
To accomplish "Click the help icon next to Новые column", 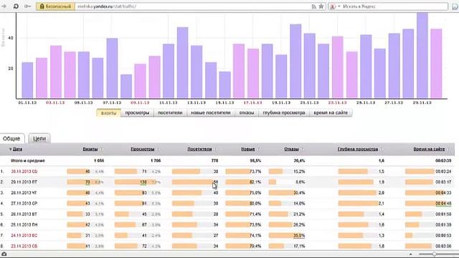I will click(259, 149).
